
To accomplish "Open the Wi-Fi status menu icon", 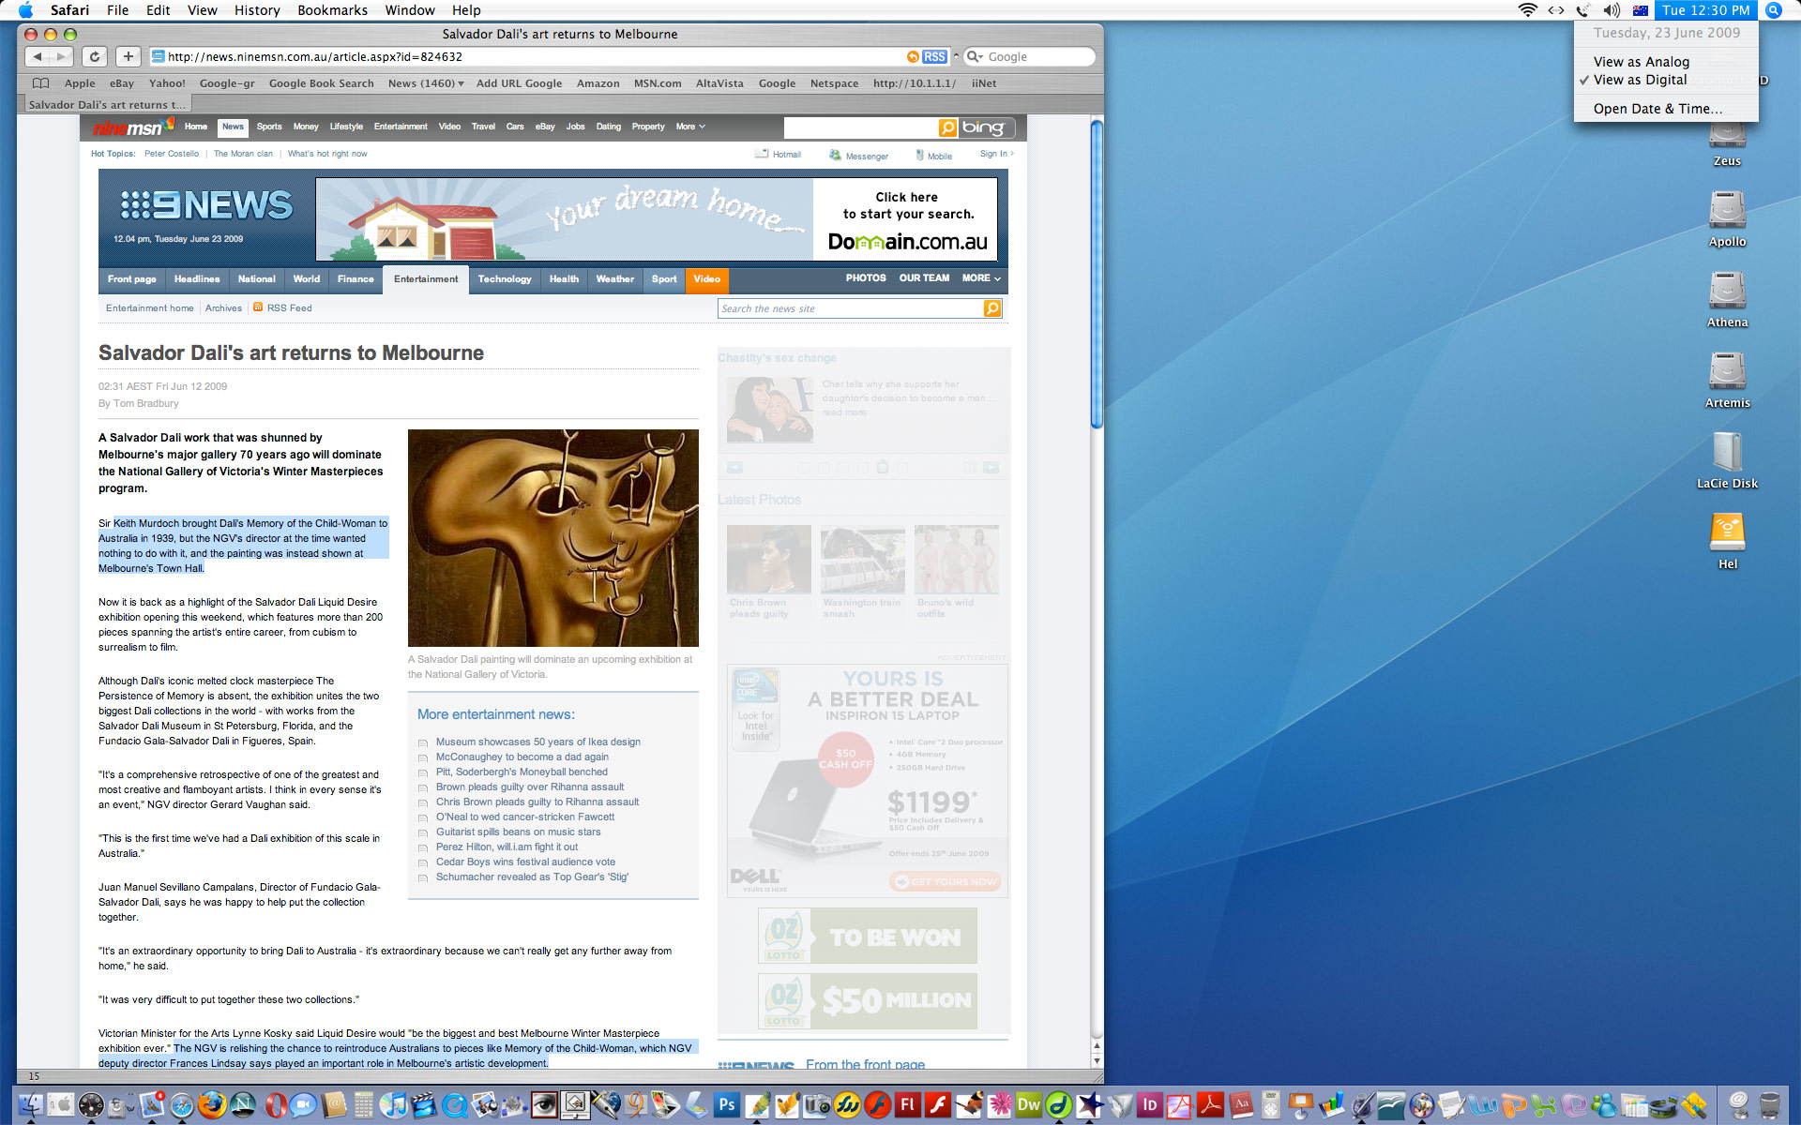I will [1528, 10].
